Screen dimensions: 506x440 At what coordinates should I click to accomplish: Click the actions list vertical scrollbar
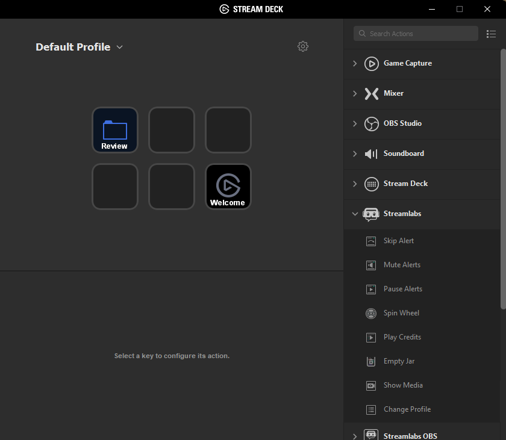coord(503,179)
